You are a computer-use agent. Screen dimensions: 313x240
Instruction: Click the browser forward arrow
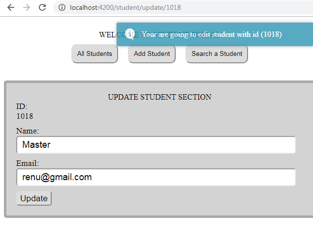coord(27,7)
